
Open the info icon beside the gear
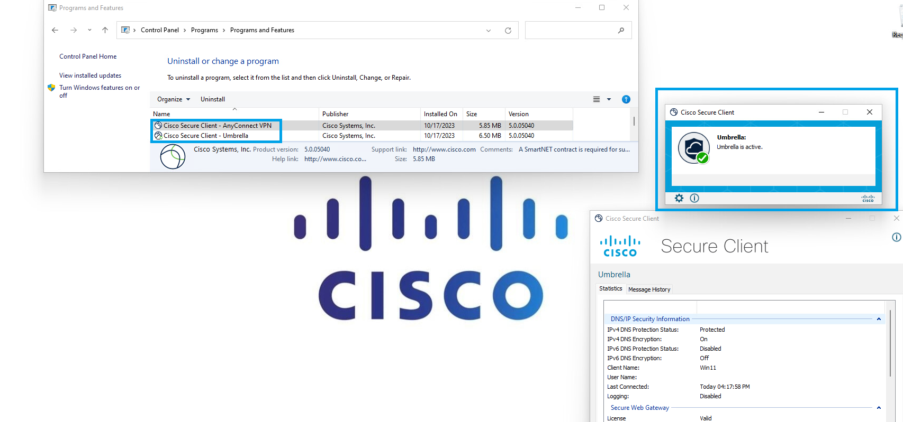[x=694, y=198]
